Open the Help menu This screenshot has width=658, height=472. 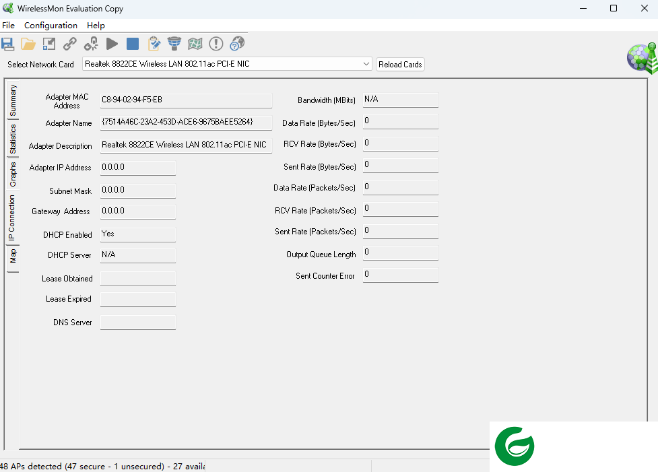click(x=96, y=26)
